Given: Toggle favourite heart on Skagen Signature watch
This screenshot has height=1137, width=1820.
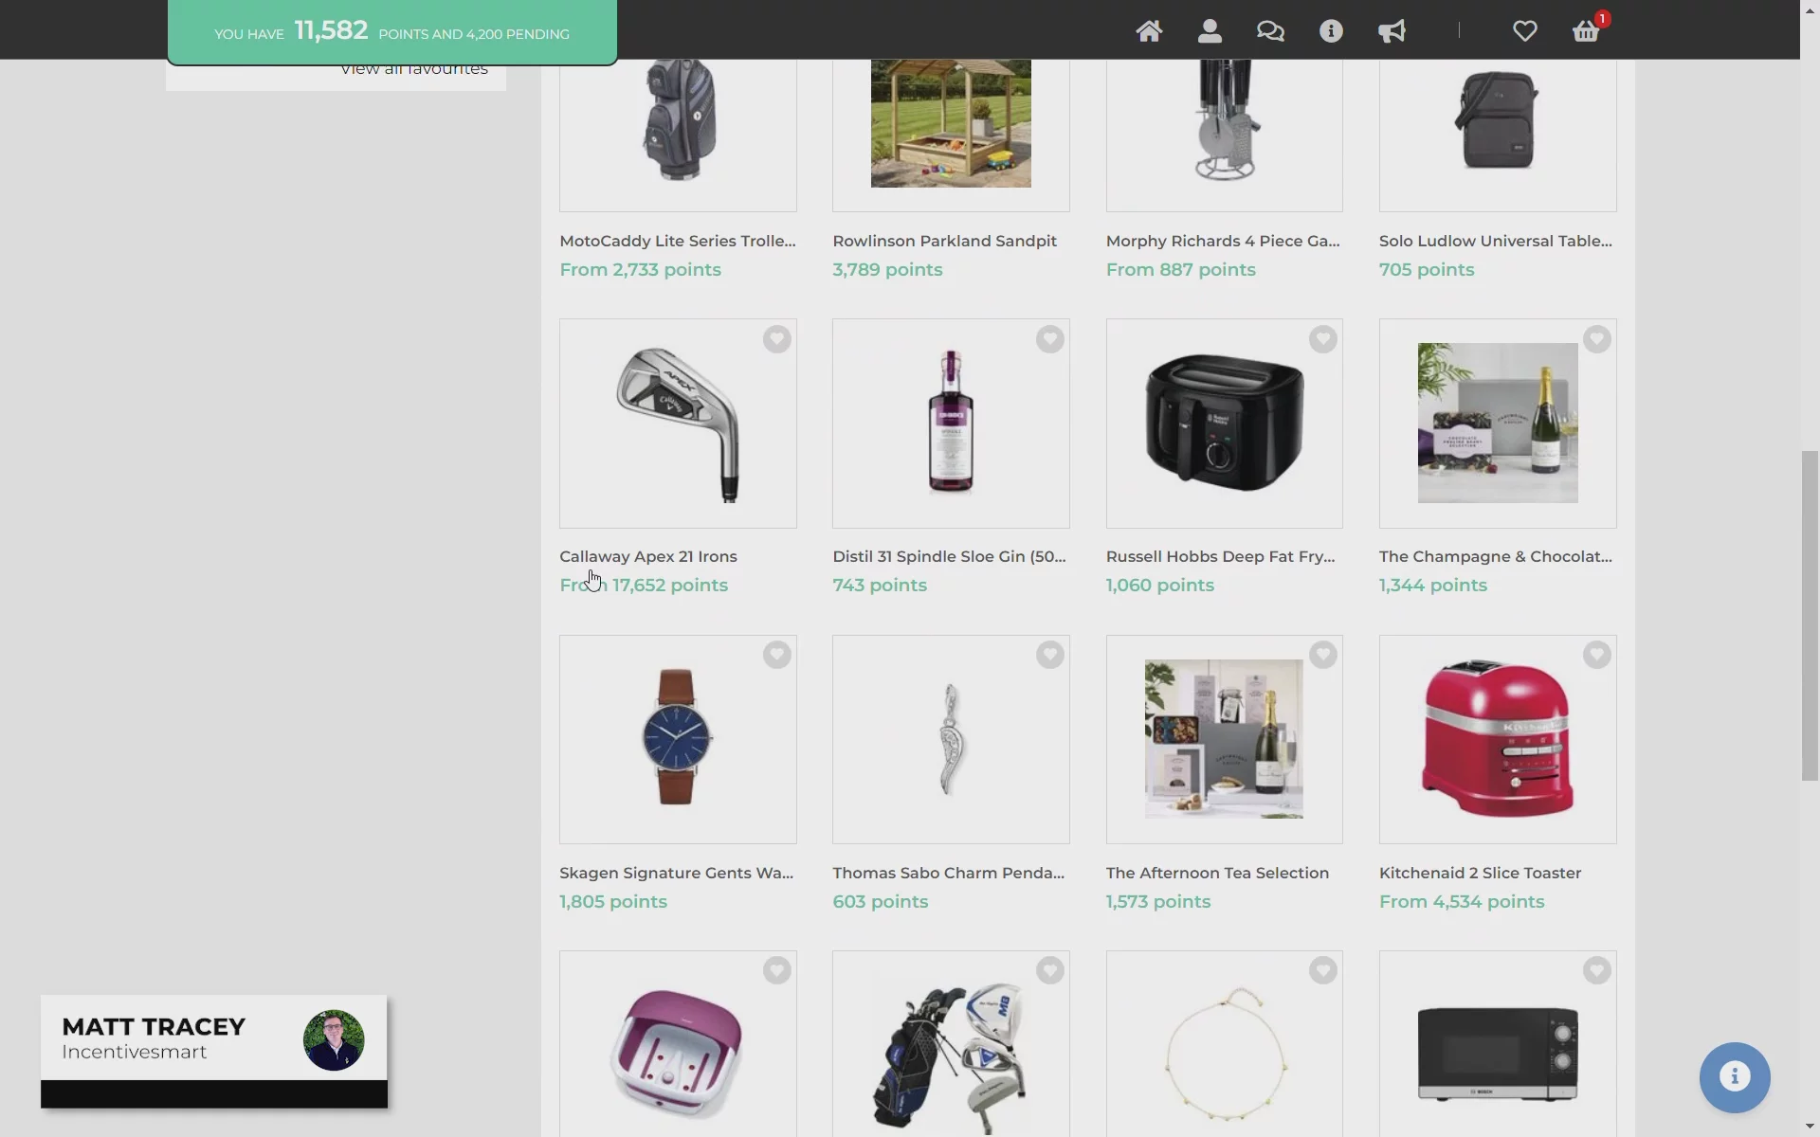Looking at the screenshot, I should [776, 655].
